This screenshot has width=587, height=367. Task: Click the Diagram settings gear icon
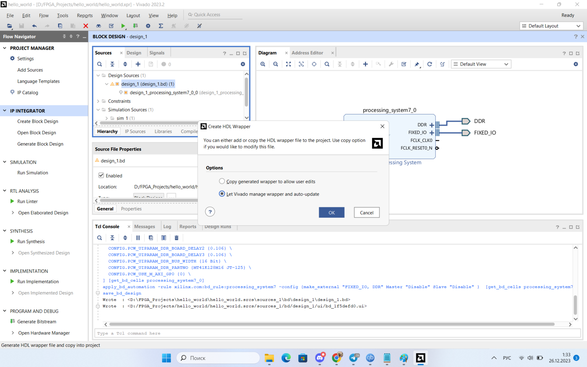point(576,64)
